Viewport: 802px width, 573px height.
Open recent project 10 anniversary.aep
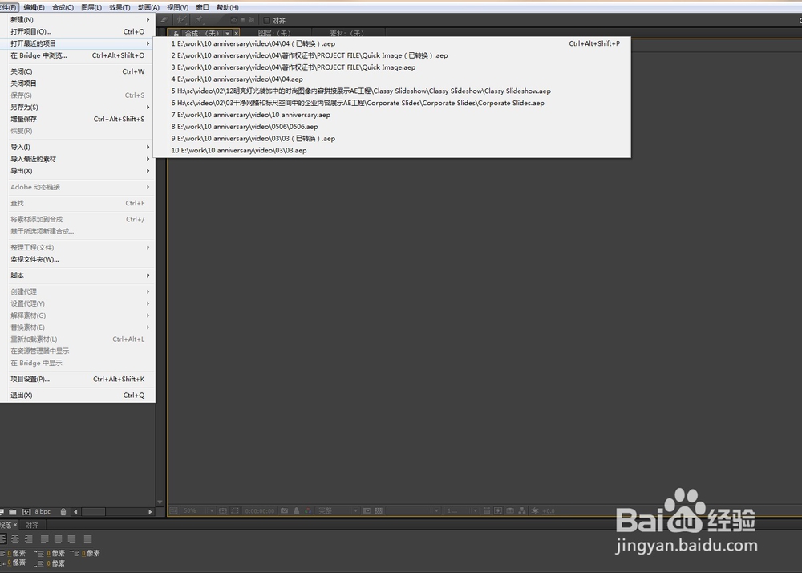click(392, 115)
